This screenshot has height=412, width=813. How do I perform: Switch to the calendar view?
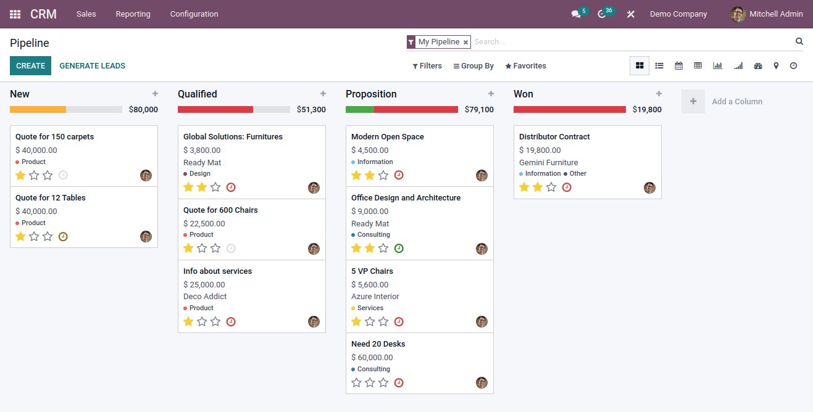pos(678,65)
